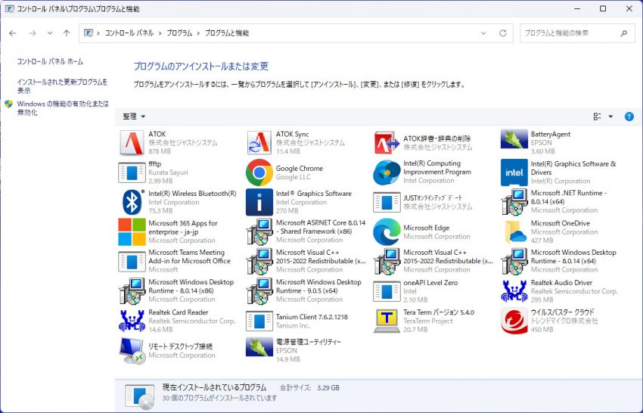
Task: Open コントロール パネル ホーム link
Action: (50, 61)
